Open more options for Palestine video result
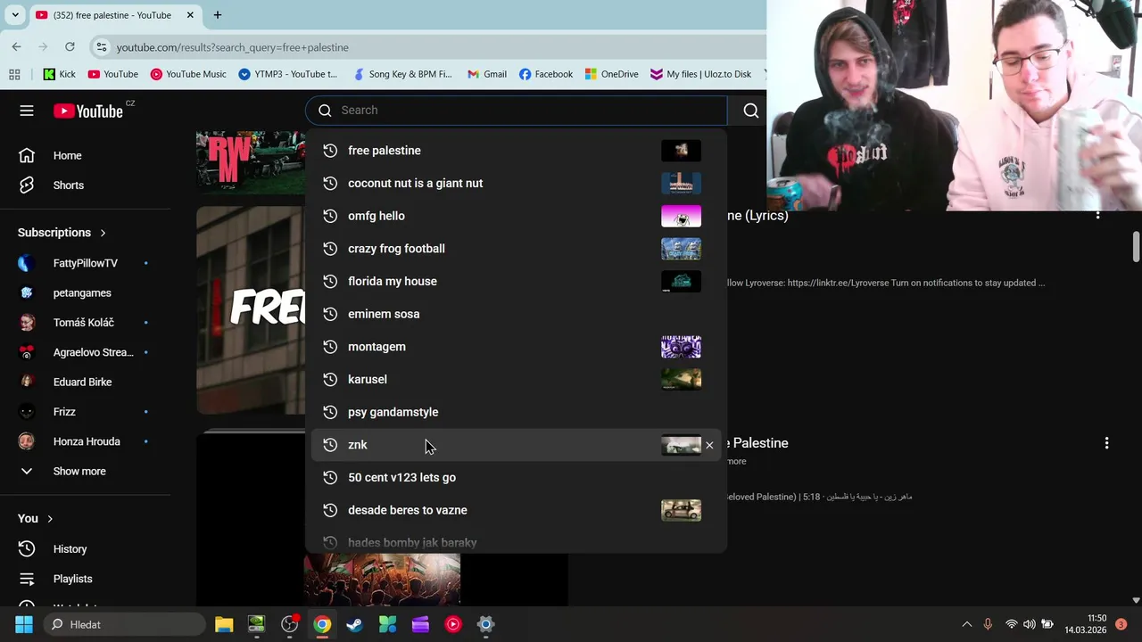Image resolution: width=1142 pixels, height=642 pixels. (x=1106, y=443)
